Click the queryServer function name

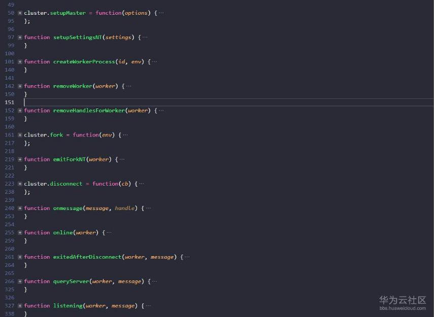tap(71, 281)
